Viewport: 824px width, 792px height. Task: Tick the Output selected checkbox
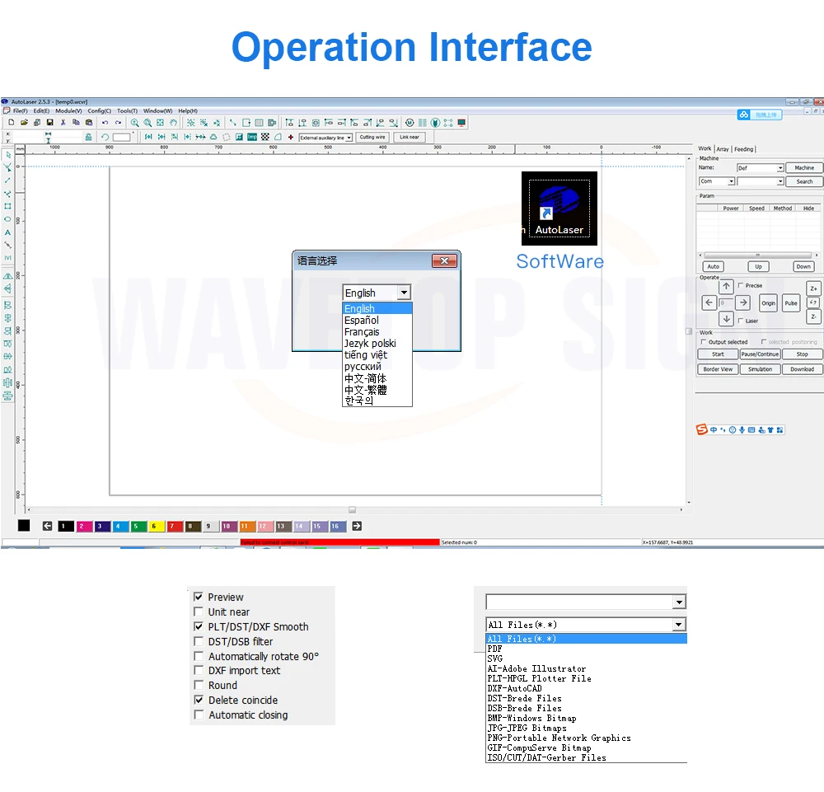pyautogui.click(x=704, y=341)
